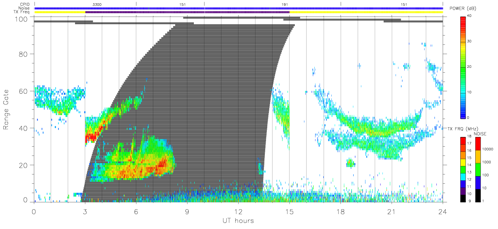Click the '9' tick on UT hours axis
Screen dimensions: 498x229
(x=187, y=211)
